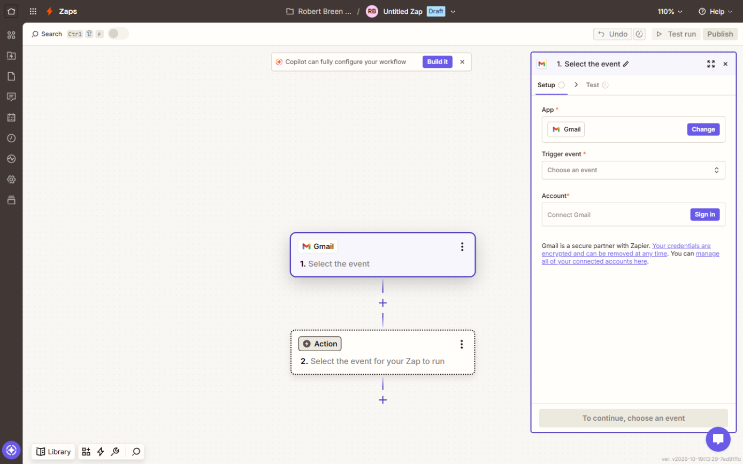This screenshot has width=743, height=464.
Task: Click the wrench tool icon in bottom toolbar
Action: pyautogui.click(x=115, y=452)
